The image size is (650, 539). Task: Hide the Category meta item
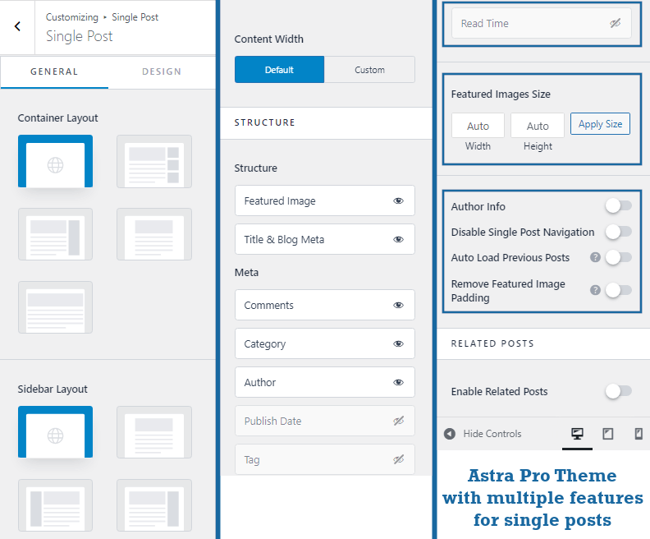[x=398, y=343]
